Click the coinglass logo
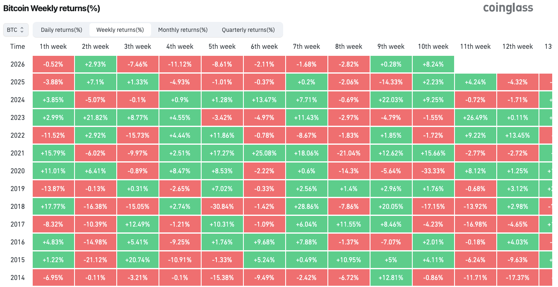This screenshot has width=558, height=287. 508,8
